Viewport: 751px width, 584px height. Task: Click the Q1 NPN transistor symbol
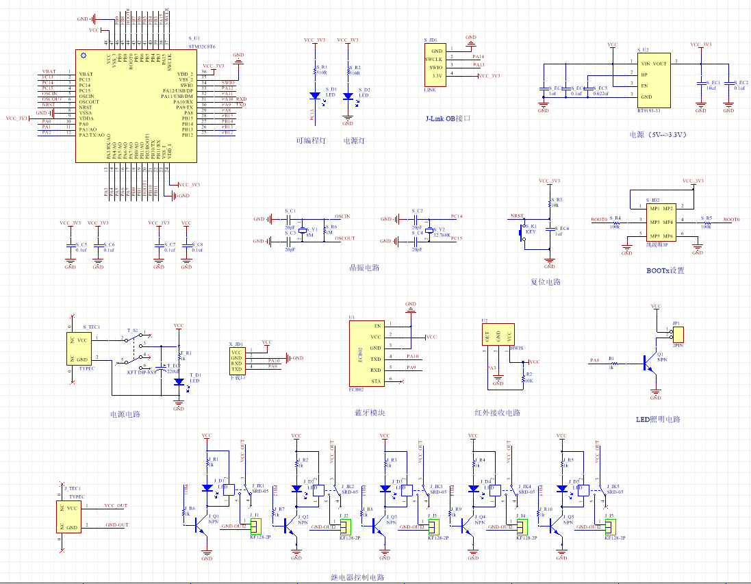click(x=648, y=363)
